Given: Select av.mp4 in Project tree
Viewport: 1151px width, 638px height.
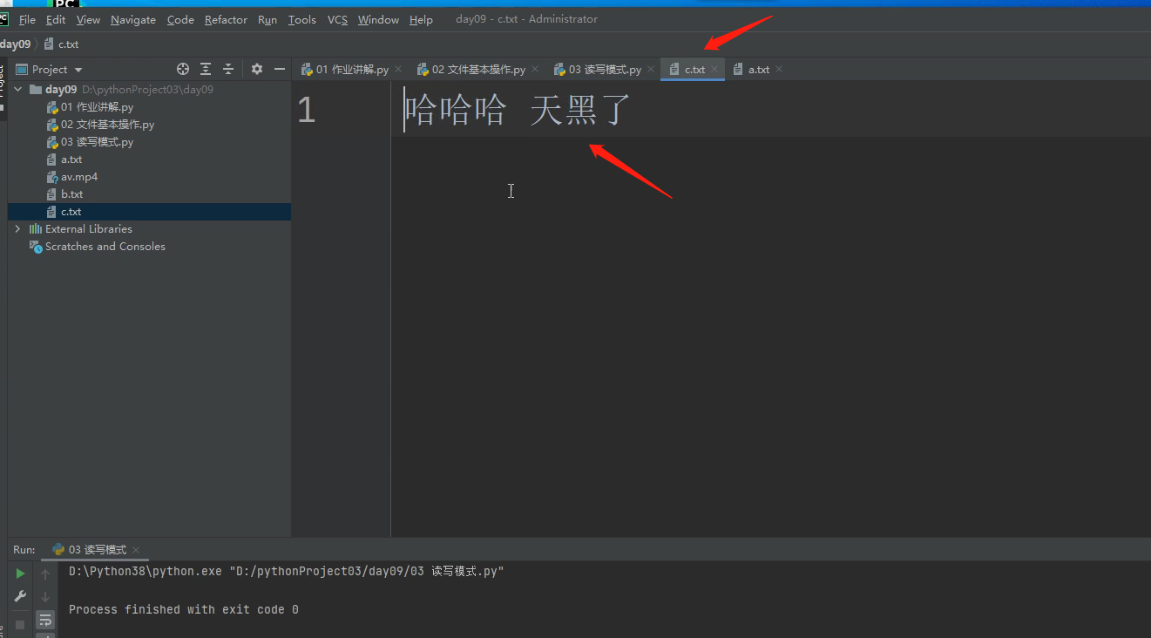Looking at the screenshot, I should 79,176.
